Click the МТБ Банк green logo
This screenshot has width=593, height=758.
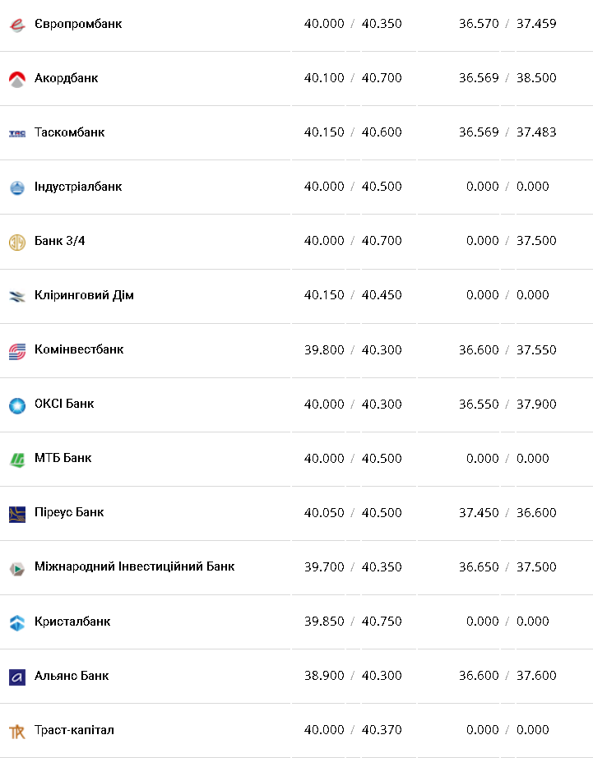17,460
